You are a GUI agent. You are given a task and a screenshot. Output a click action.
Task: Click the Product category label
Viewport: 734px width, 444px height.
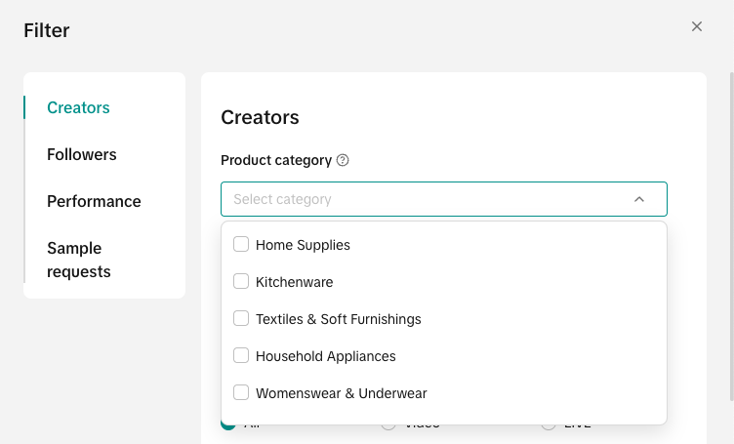pyautogui.click(x=276, y=160)
